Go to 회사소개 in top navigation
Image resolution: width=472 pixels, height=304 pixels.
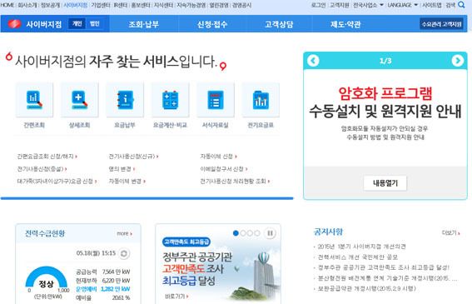pyautogui.click(x=27, y=5)
